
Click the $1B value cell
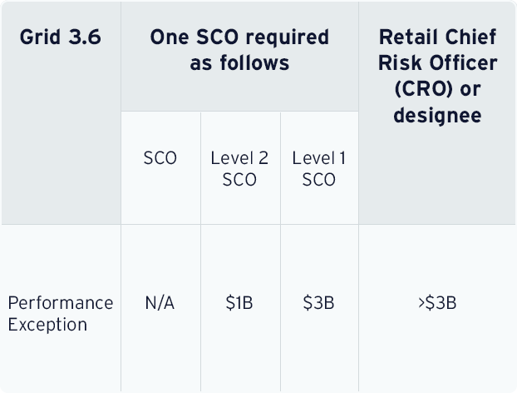click(x=239, y=303)
